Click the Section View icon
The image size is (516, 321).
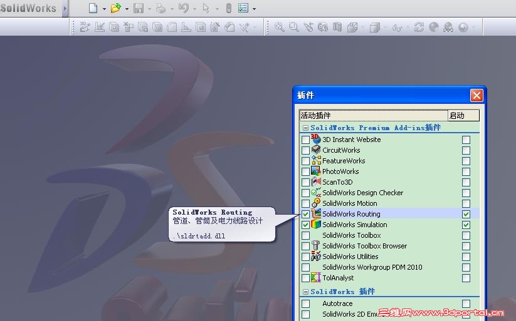pyautogui.click(x=337, y=27)
